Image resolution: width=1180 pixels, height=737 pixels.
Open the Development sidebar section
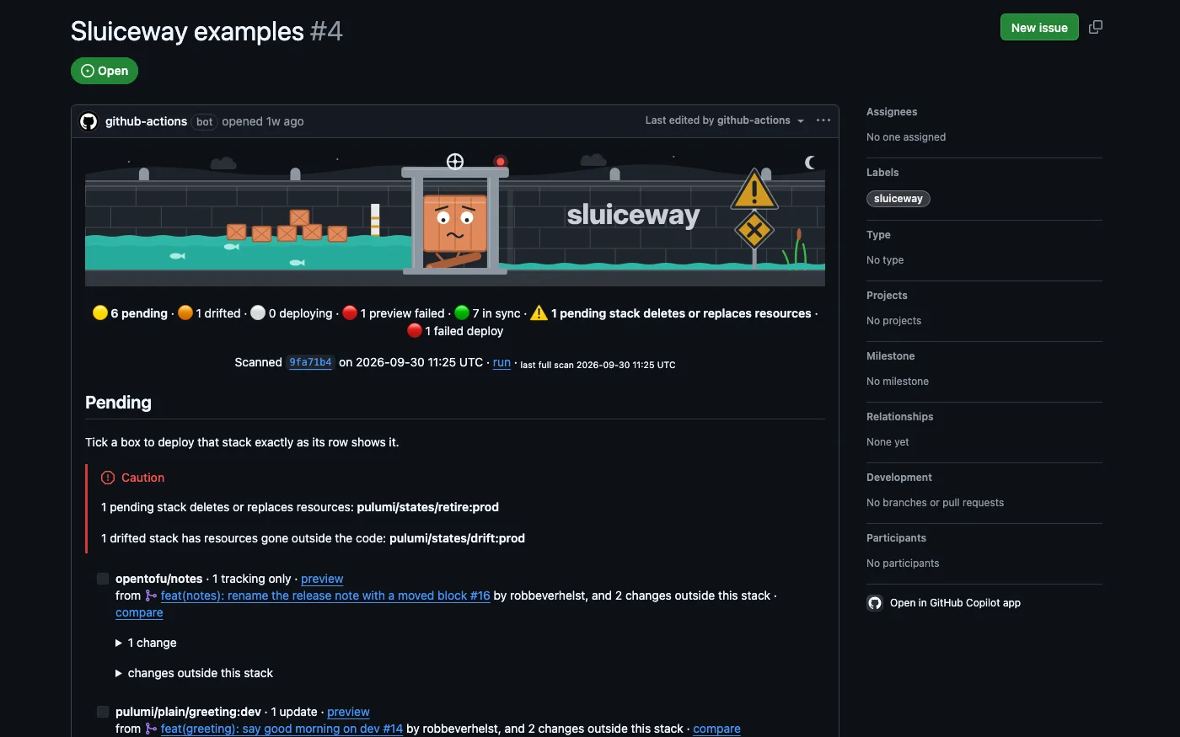coord(899,478)
